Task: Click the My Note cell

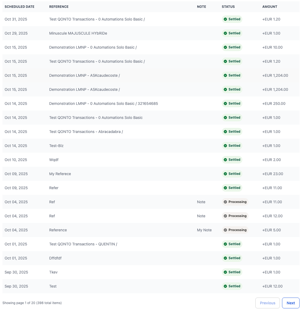Action: pos(204,230)
